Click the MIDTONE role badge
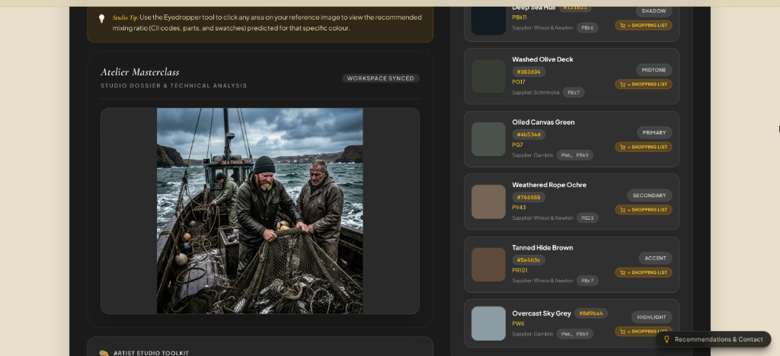The image size is (780, 356). click(654, 70)
